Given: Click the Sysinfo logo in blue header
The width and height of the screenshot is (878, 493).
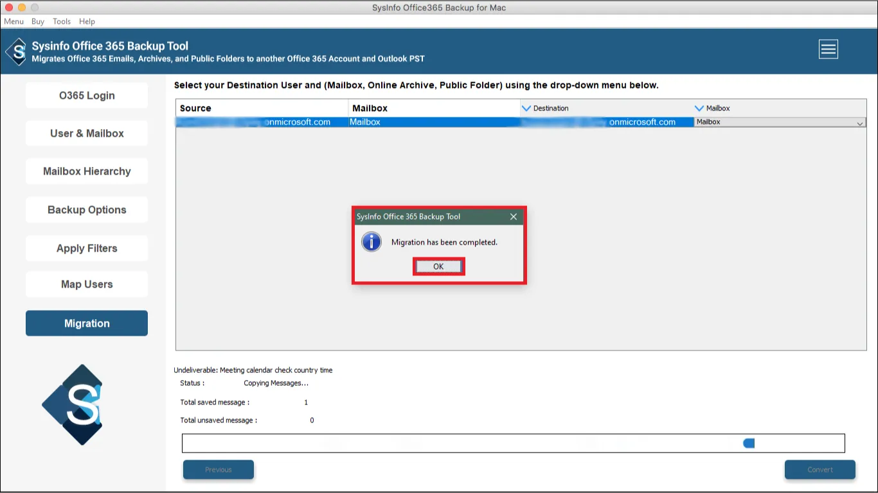Looking at the screenshot, I should pyautogui.click(x=17, y=51).
